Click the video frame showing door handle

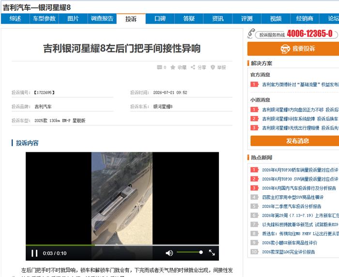click(122, 199)
